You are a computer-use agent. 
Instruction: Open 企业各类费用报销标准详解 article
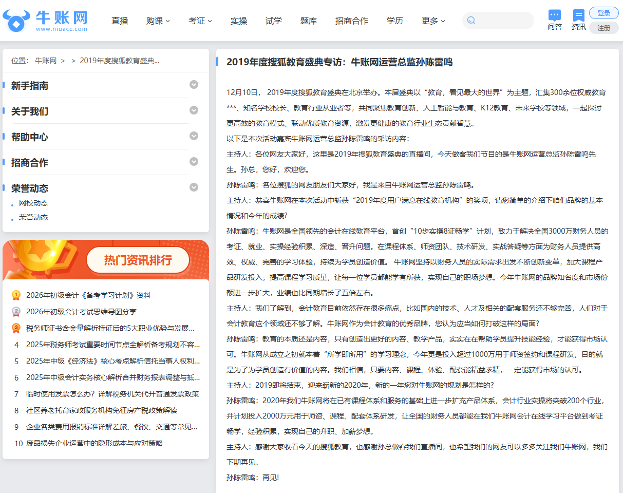112,427
